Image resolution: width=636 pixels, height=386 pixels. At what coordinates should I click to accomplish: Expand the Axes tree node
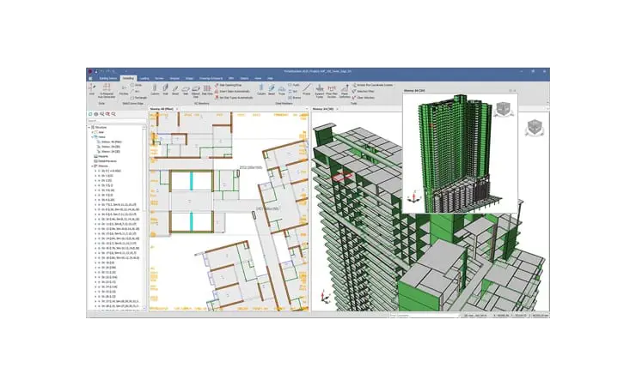point(93,132)
